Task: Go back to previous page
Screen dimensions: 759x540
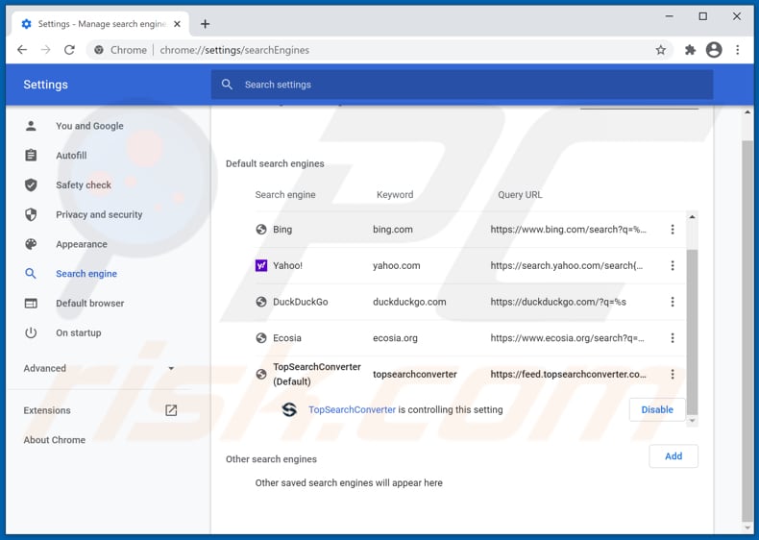Action: [22, 50]
